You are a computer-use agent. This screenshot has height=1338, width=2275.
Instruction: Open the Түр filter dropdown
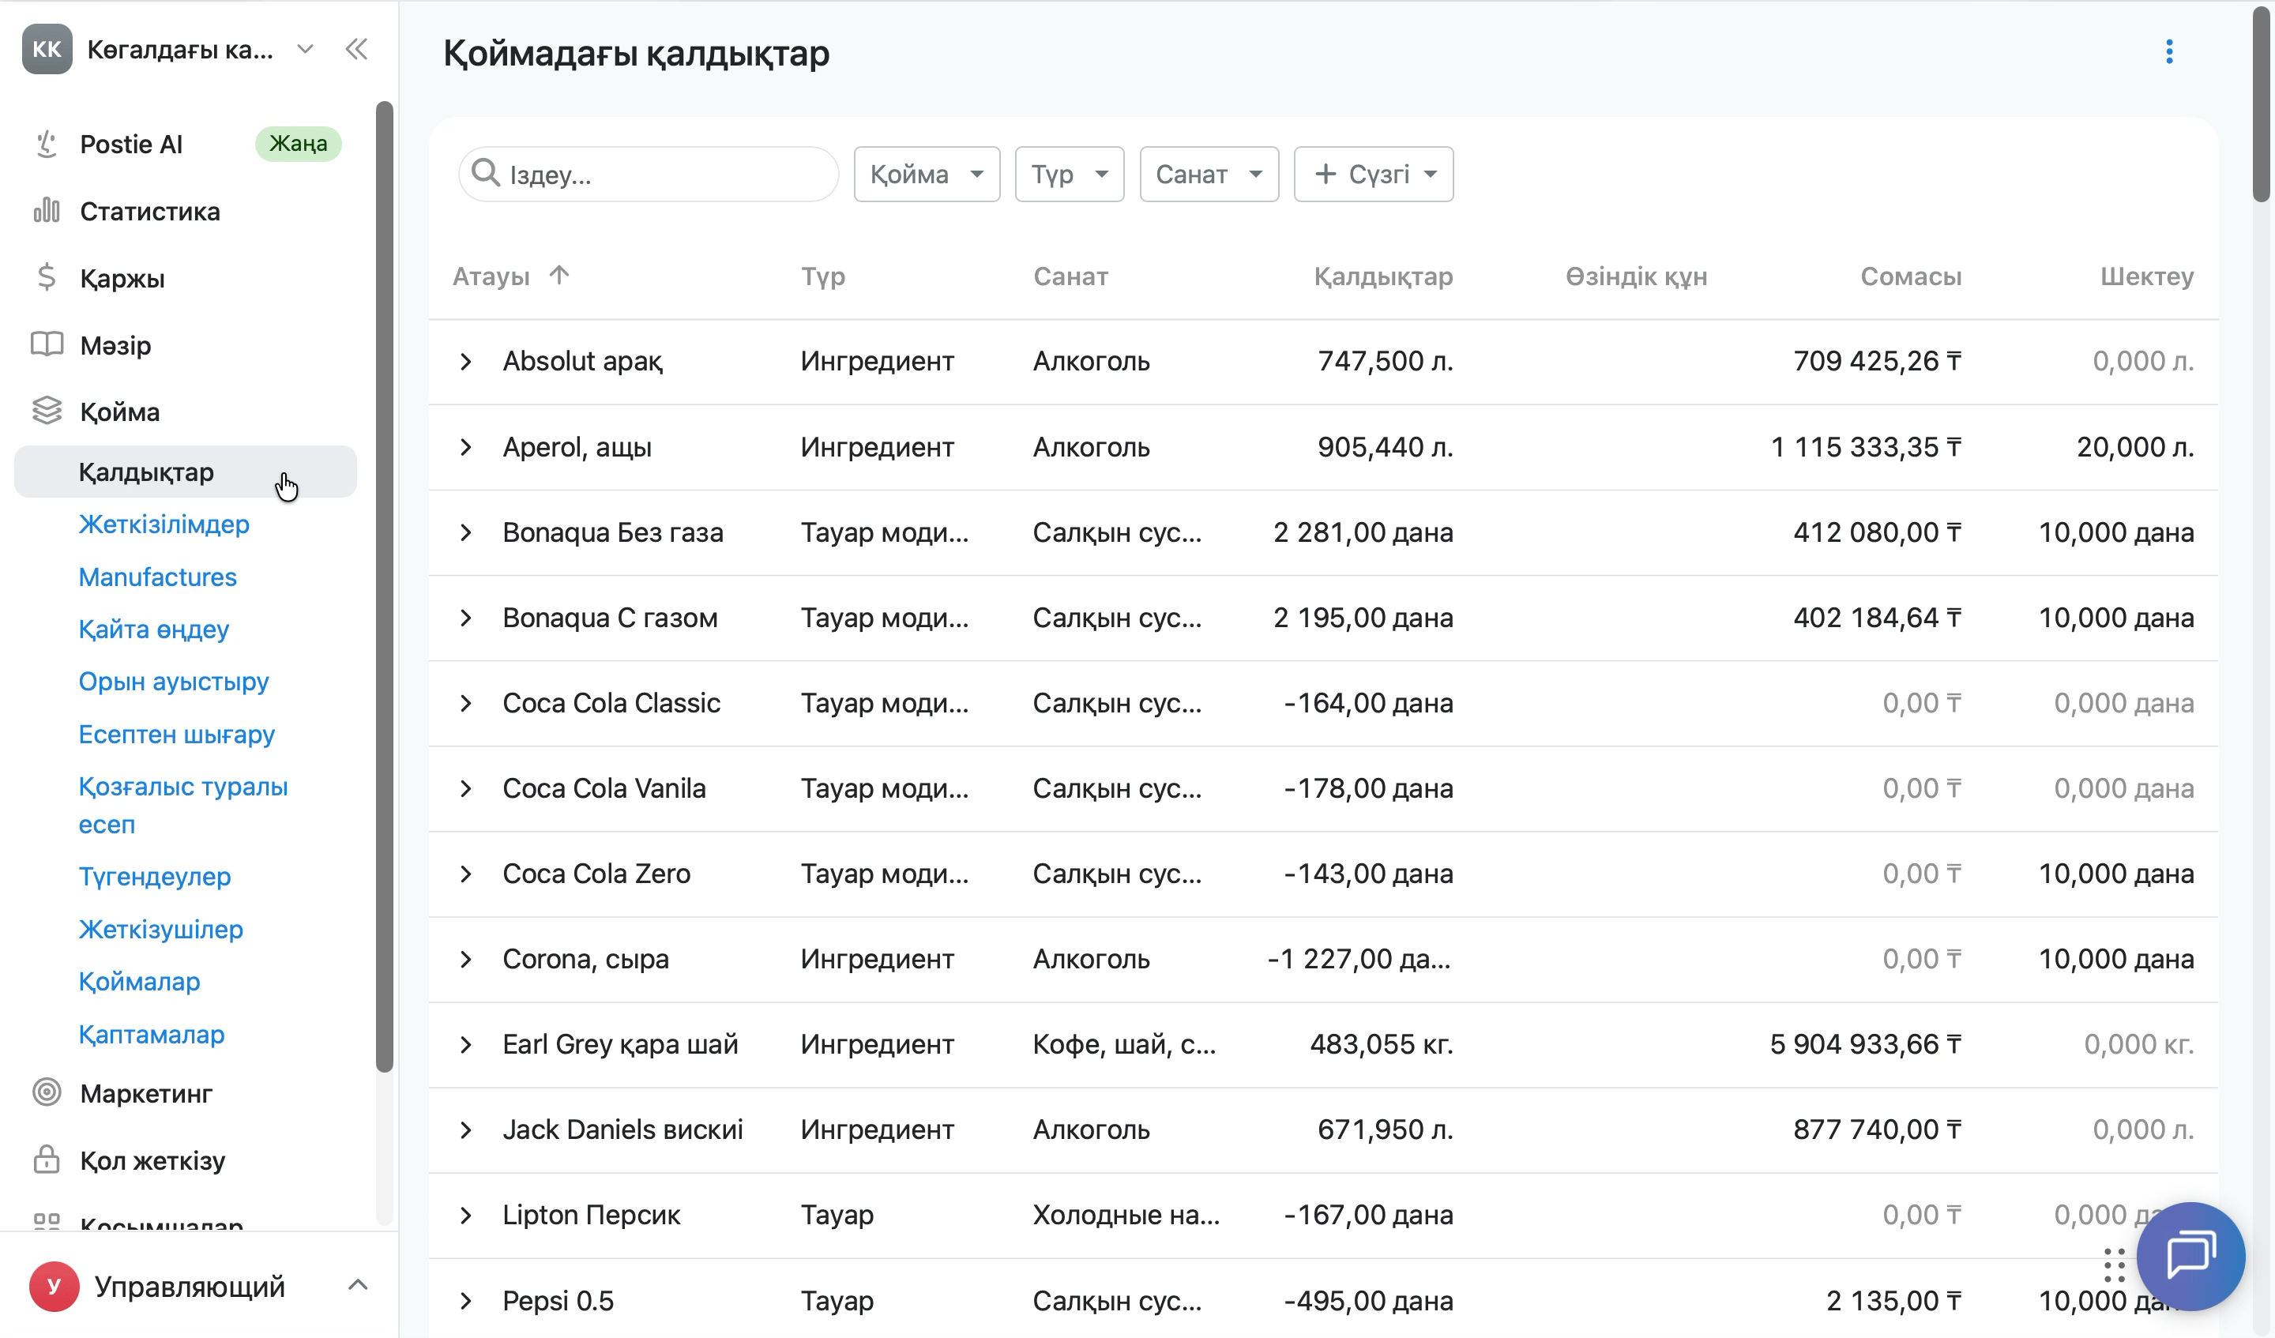pyautogui.click(x=1069, y=175)
